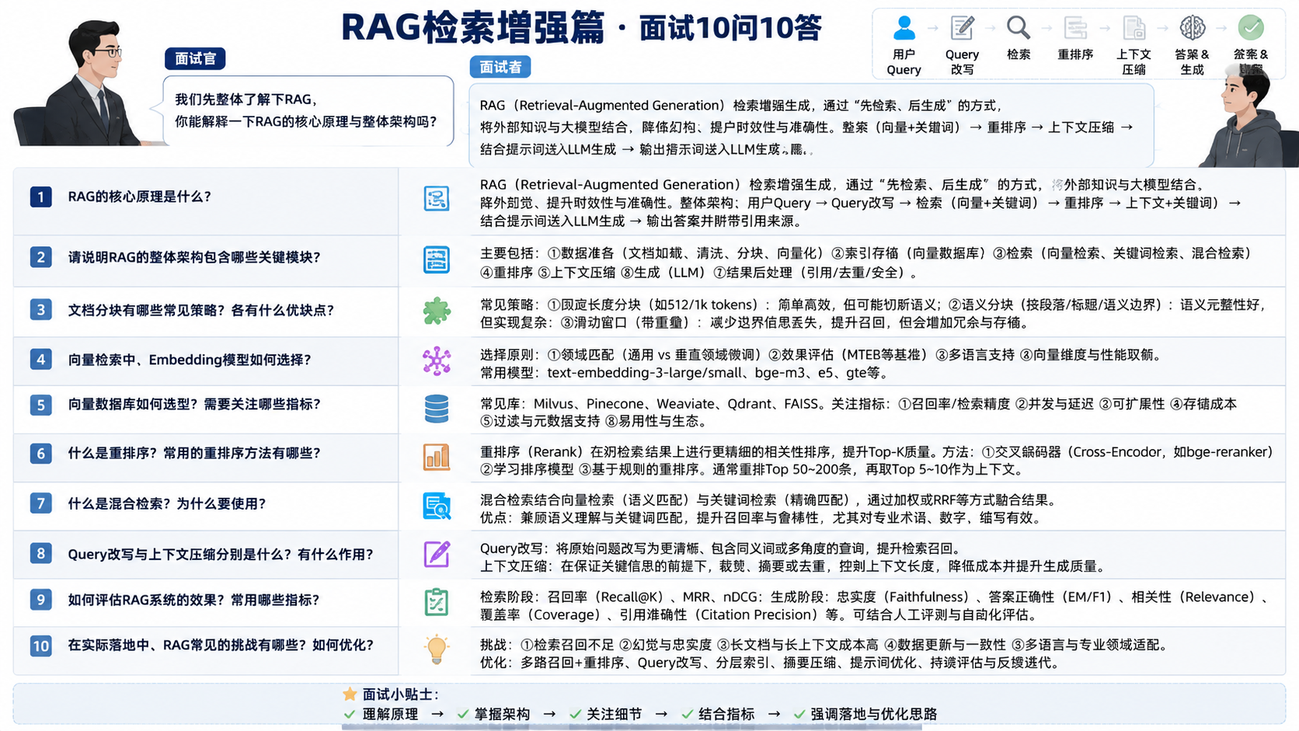Image resolution: width=1299 pixels, height=731 pixels.
Task: Click the hybrid search document icon
Action: pyautogui.click(x=437, y=506)
